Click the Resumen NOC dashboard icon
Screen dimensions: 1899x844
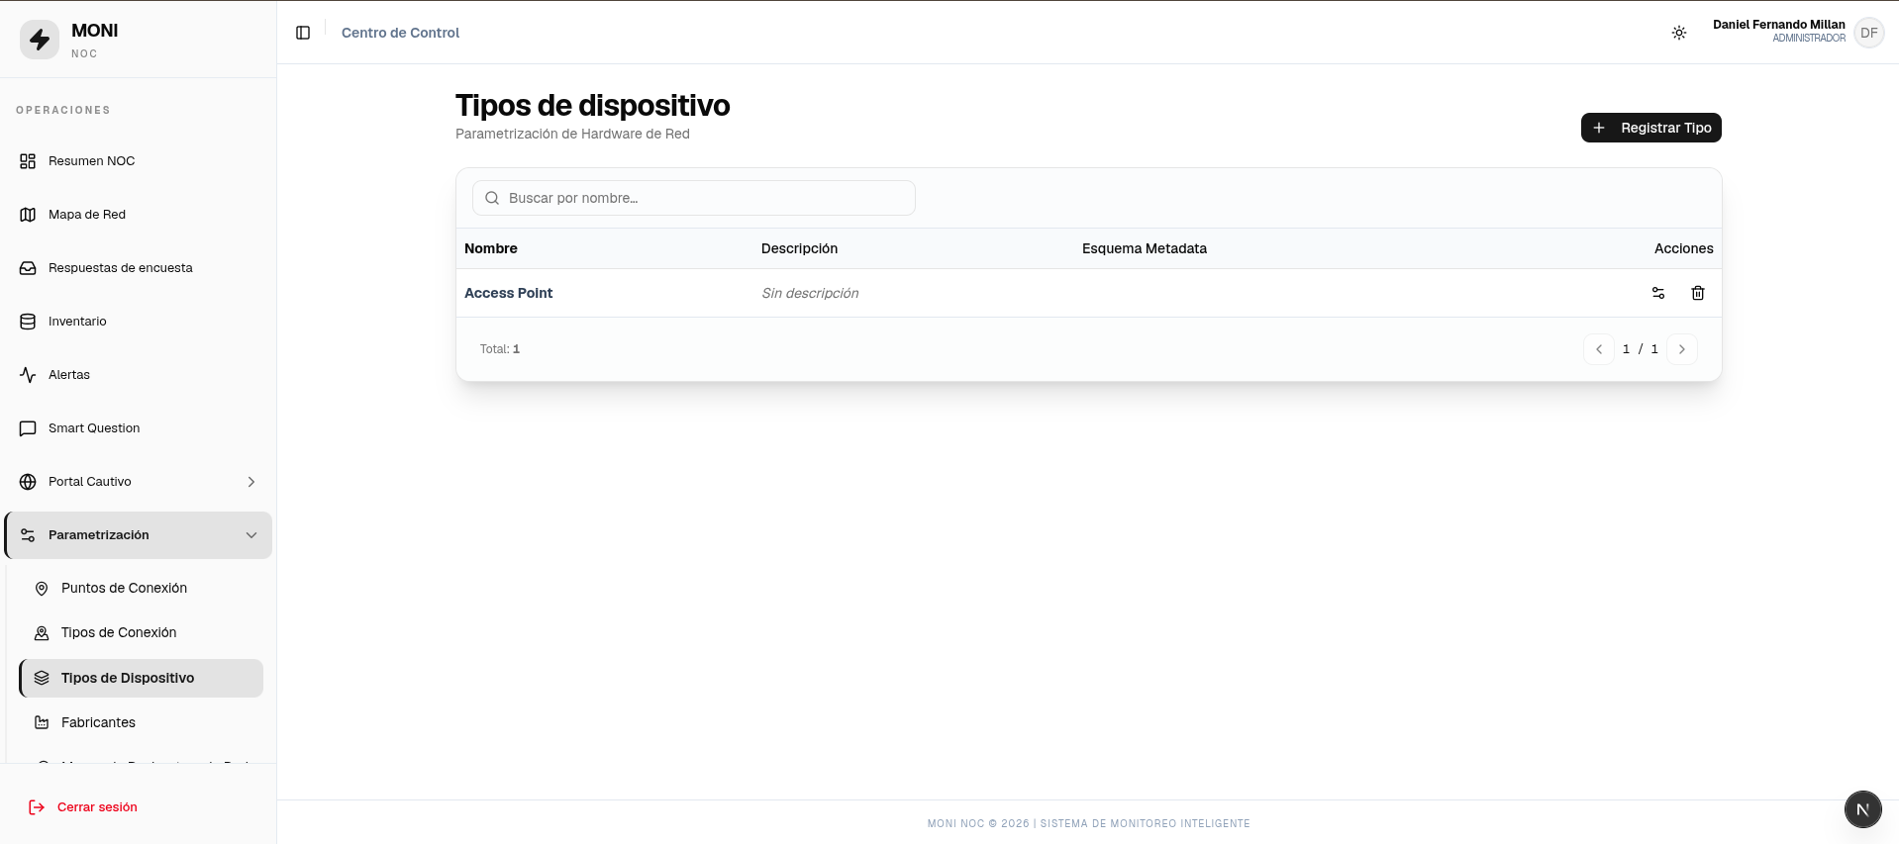click(x=28, y=161)
